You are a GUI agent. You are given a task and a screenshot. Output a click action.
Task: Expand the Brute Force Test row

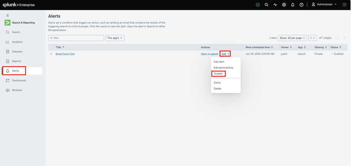[x=51, y=54]
